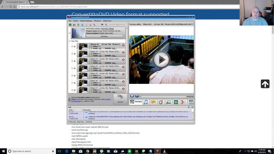
Task: Click the menu template thumbnail
Action: click(78, 33)
